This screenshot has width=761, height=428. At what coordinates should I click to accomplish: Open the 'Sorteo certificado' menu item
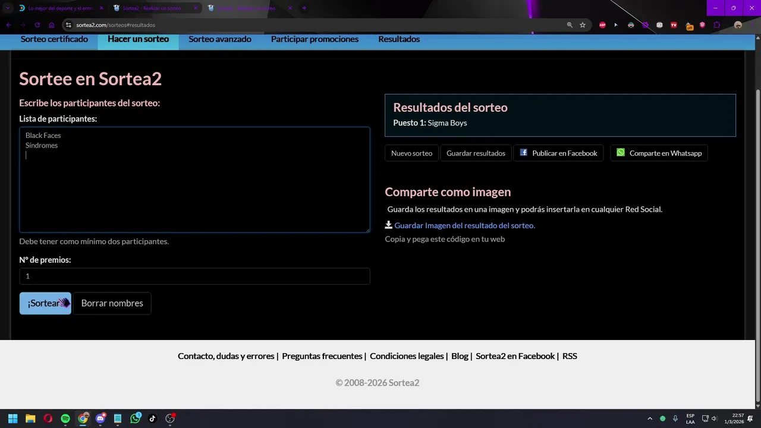54,39
